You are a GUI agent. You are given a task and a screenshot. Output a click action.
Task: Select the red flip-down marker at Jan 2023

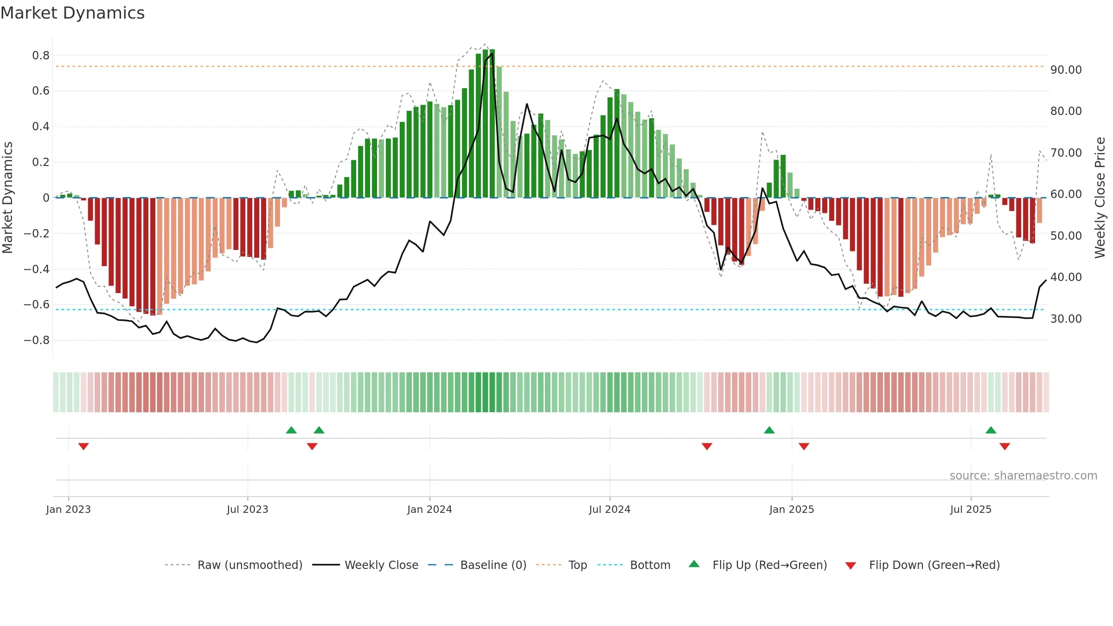83,447
